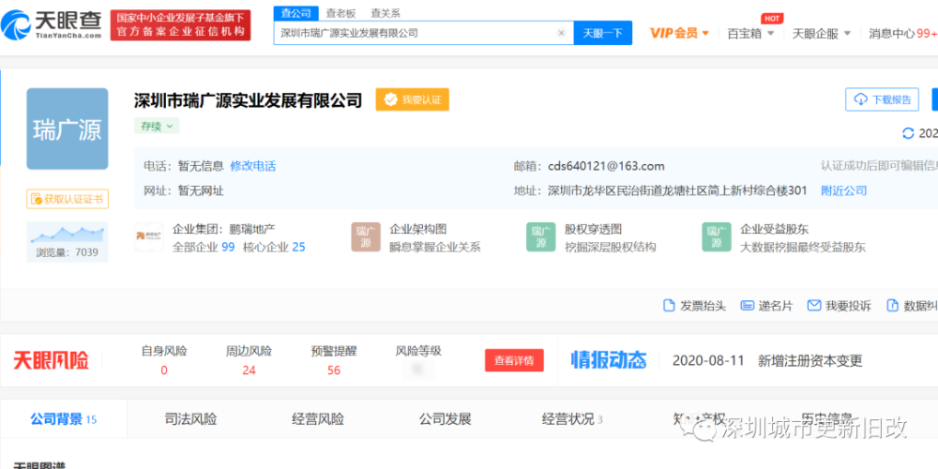Click the 下载报告 button
Screen dimensions: 938x469
point(882,99)
